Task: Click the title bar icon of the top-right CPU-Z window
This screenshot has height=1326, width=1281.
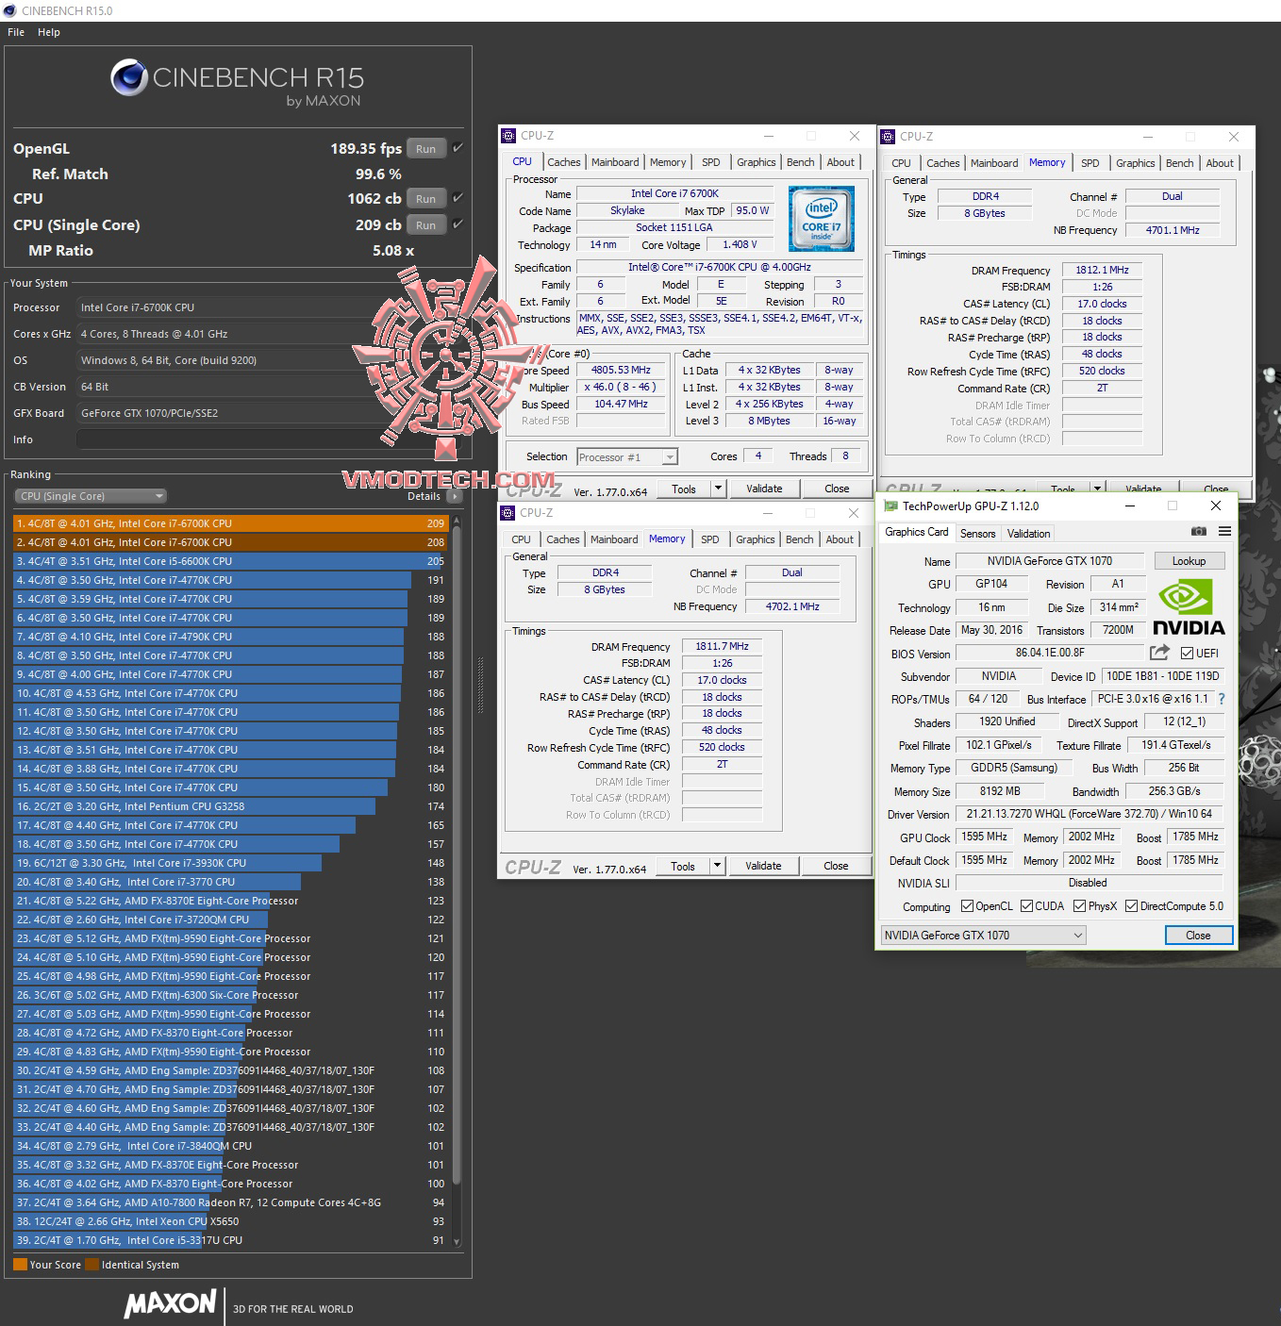Action: pos(888,137)
